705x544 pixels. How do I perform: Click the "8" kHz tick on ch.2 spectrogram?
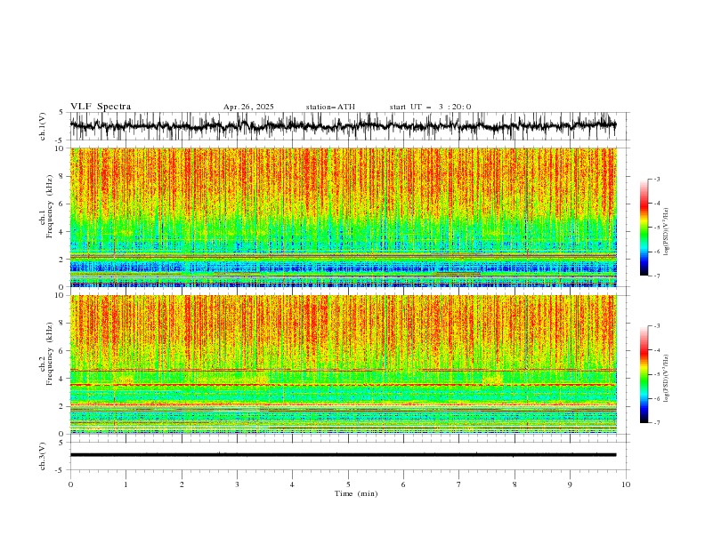click(62, 324)
